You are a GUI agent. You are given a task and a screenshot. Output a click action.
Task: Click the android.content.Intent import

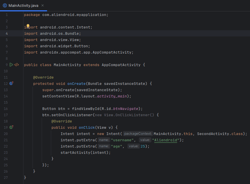click(x=65, y=27)
